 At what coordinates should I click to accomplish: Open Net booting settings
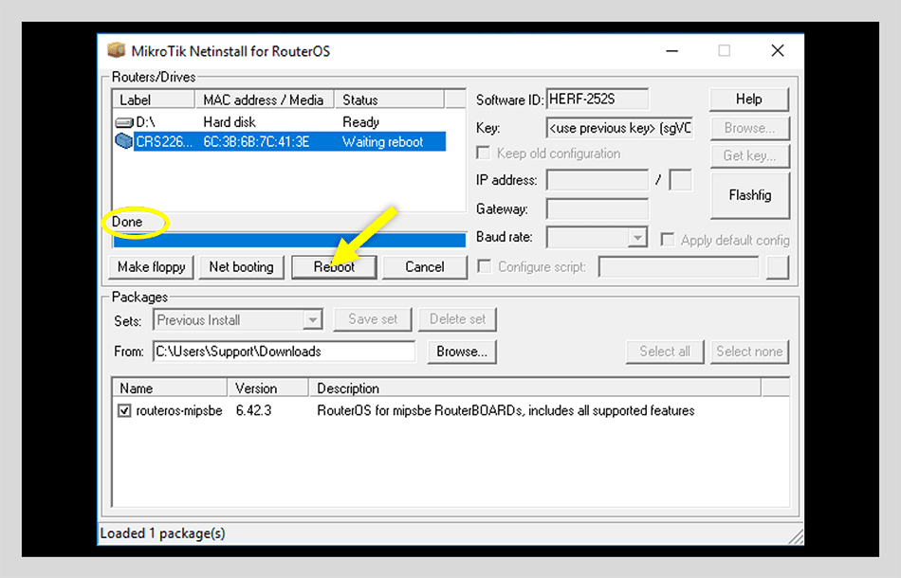tap(241, 267)
